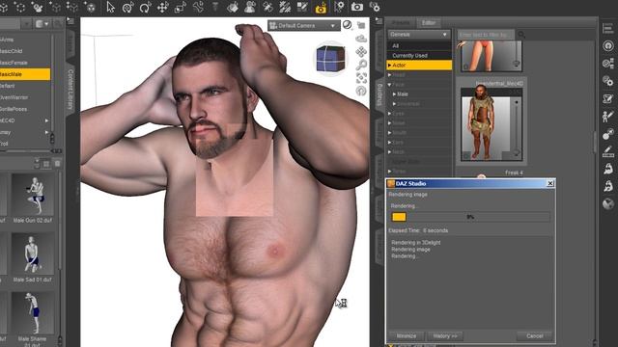The width and height of the screenshot is (618, 347).
Task: Click the viewport reset view control
Action: pos(361,91)
